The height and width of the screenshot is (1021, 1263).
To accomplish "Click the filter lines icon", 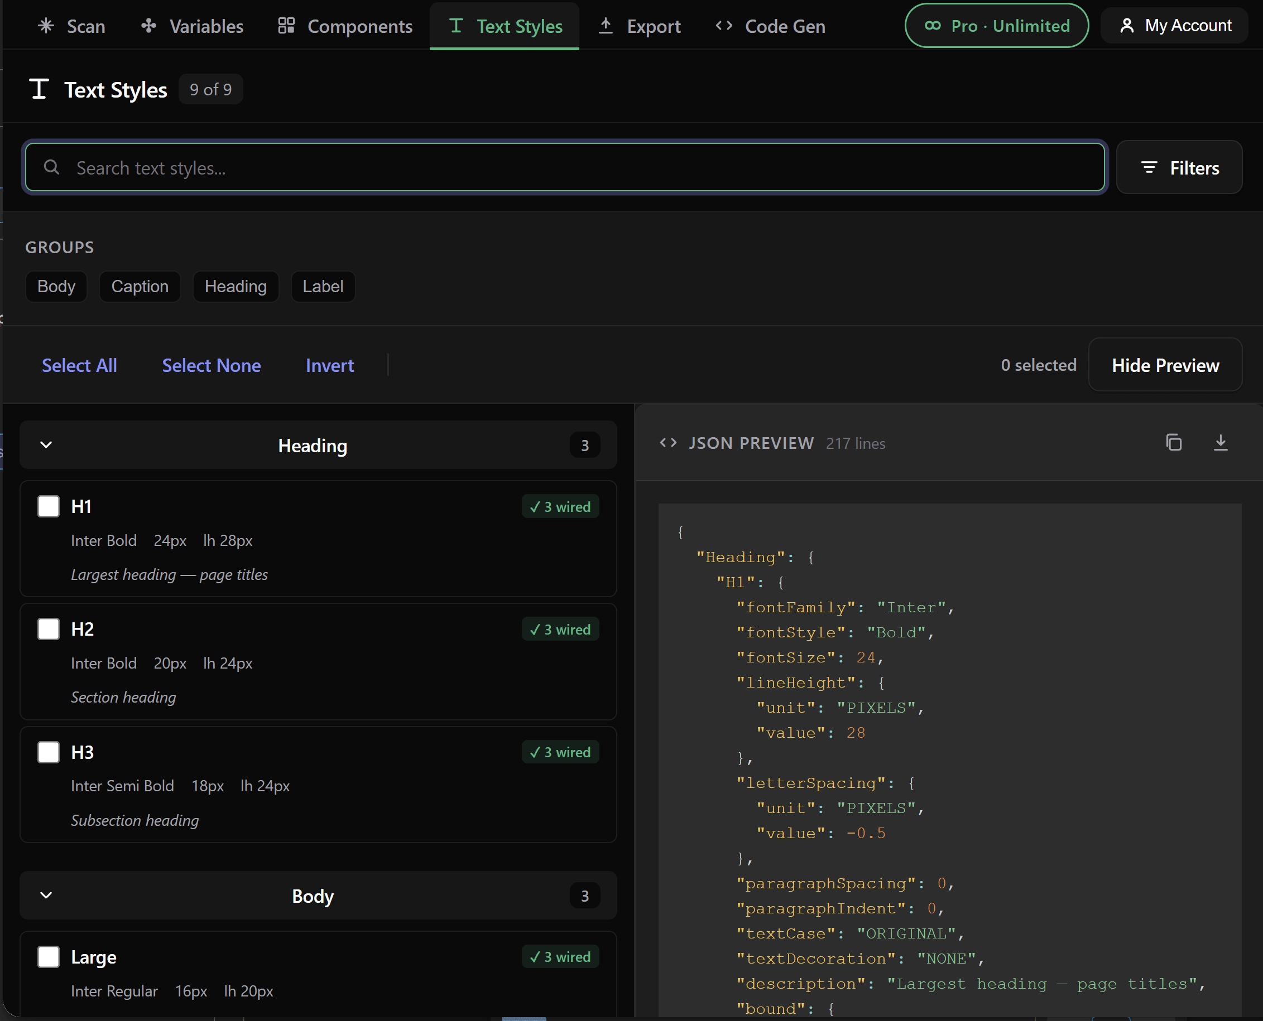I will tap(1149, 168).
